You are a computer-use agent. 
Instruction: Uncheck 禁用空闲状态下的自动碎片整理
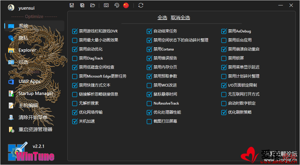click(149, 40)
